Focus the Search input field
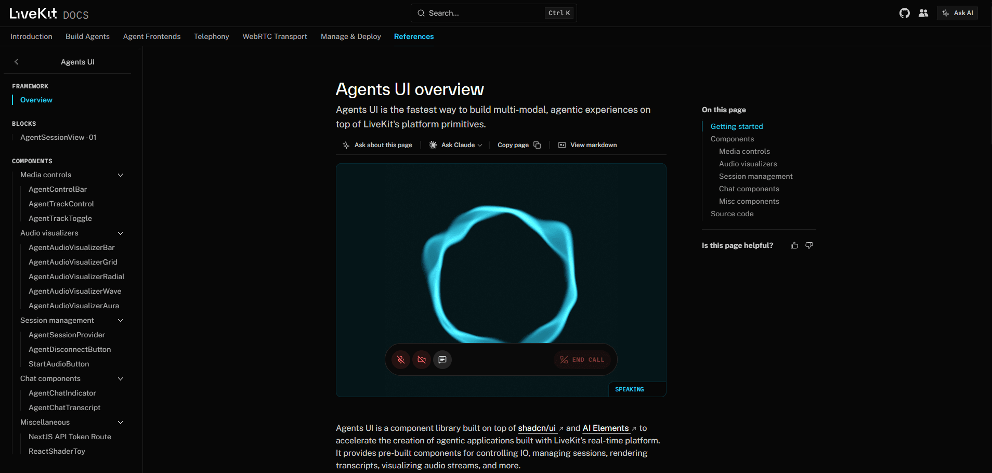The image size is (992, 473). [x=494, y=13]
